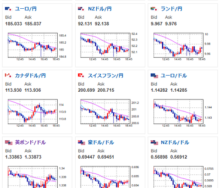Click the Canadian dollar/Yen flag icon
The width and height of the screenshot is (220, 188).
9,76
